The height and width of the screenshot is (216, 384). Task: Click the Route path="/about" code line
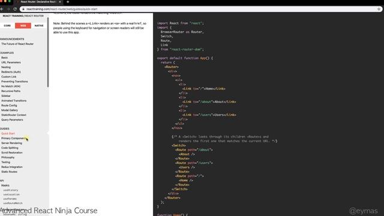[194, 149]
